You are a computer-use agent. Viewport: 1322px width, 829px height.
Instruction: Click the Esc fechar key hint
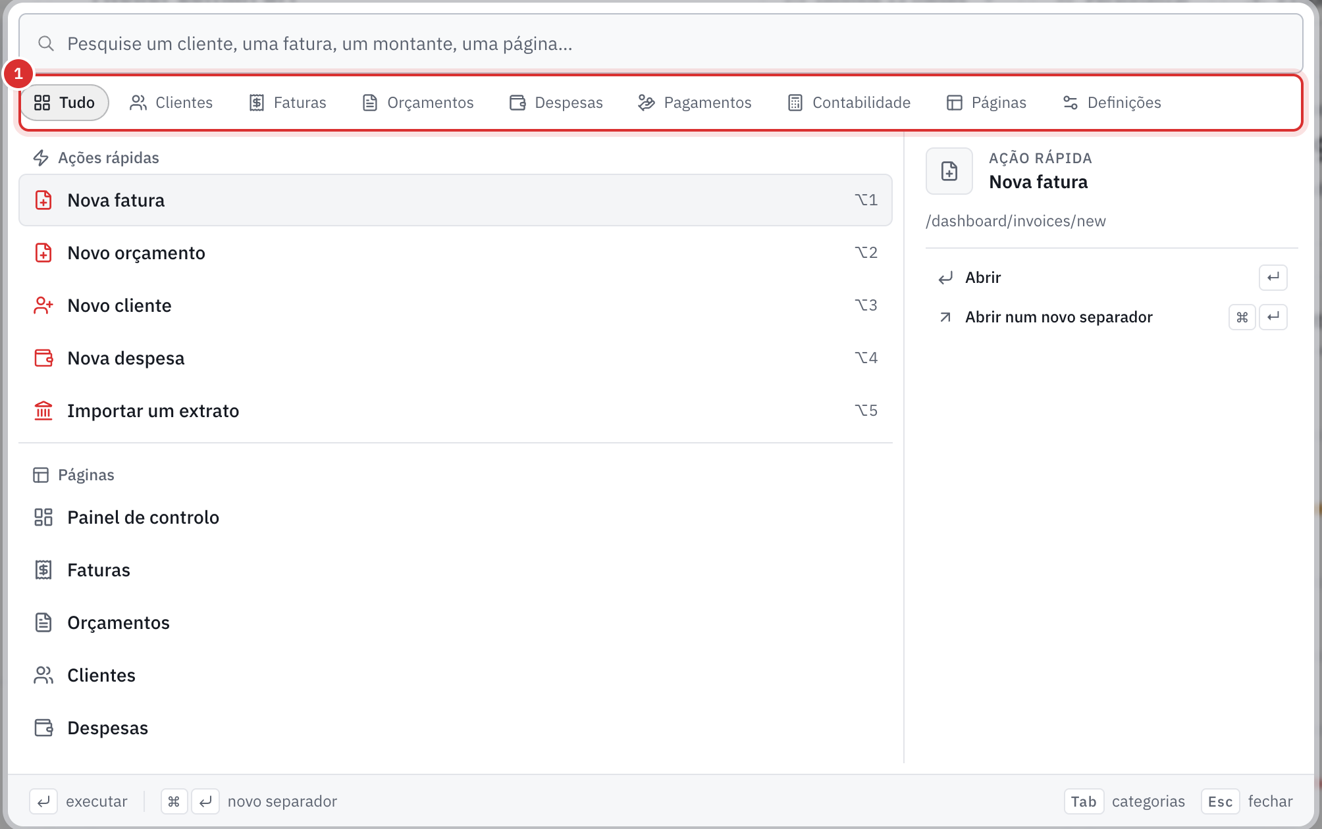[x=1247, y=801]
